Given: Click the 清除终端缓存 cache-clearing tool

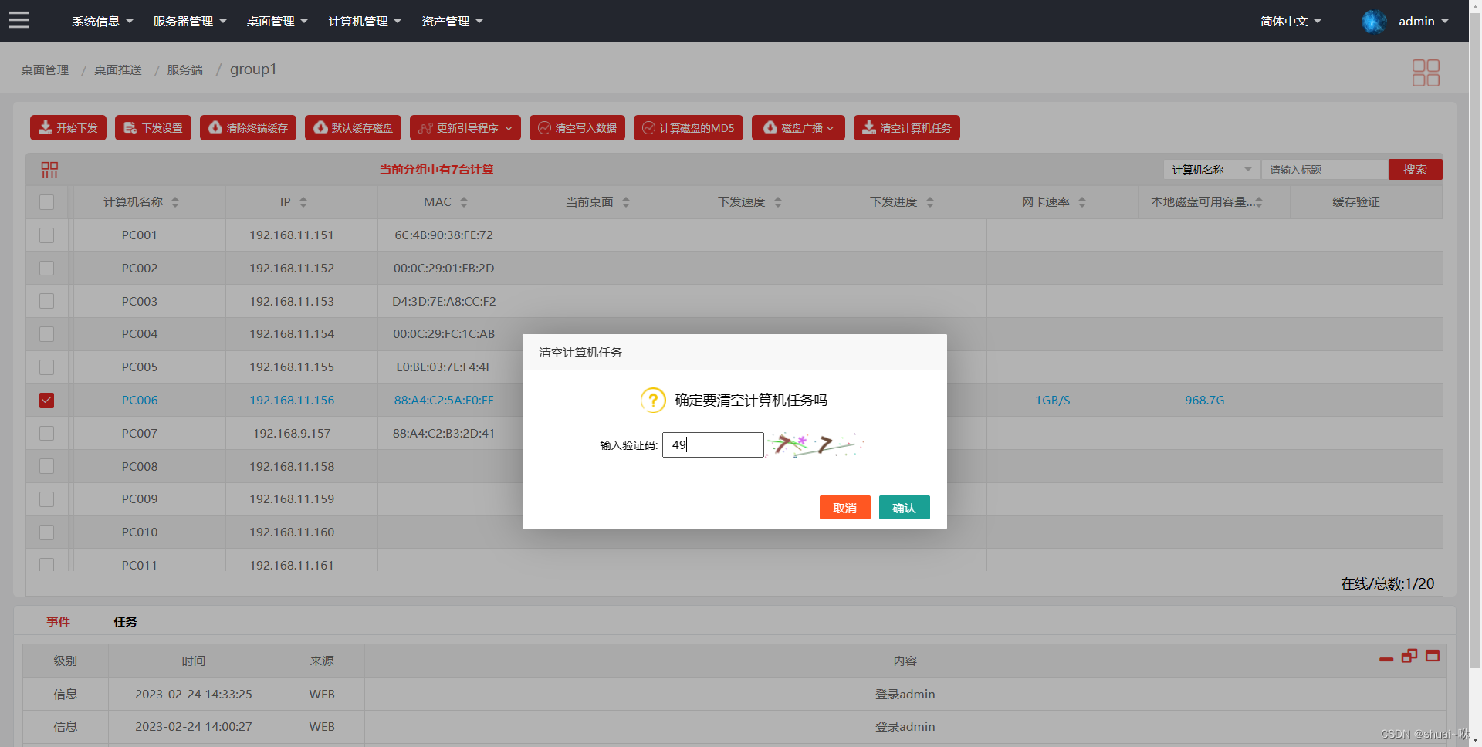Looking at the screenshot, I should pyautogui.click(x=248, y=127).
